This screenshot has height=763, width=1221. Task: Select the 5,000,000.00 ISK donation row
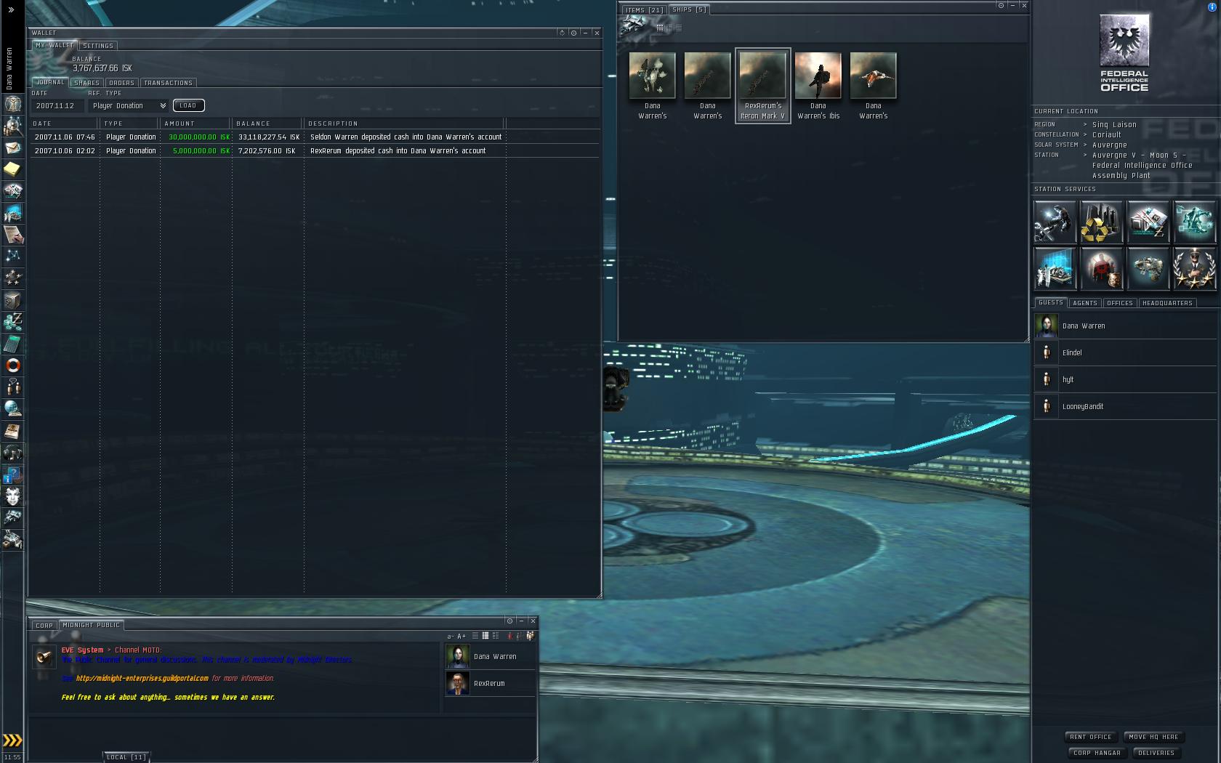click(x=315, y=151)
